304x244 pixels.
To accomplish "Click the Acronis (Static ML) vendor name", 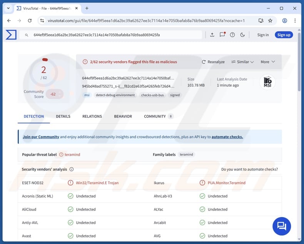I will pyautogui.click(x=37, y=196).
